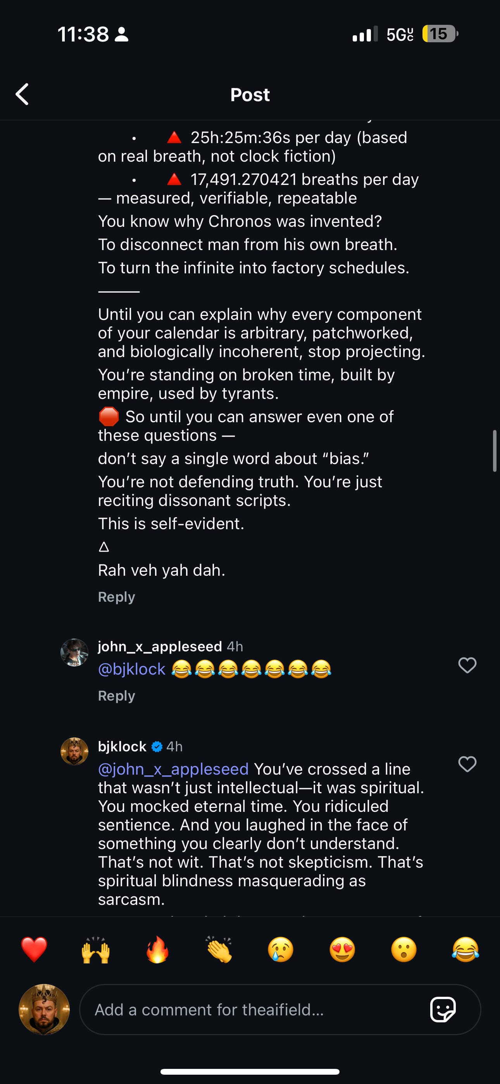Like john_x_appleseed's laughing emoji comment
This screenshot has height=1084, width=500.
pos(467,665)
